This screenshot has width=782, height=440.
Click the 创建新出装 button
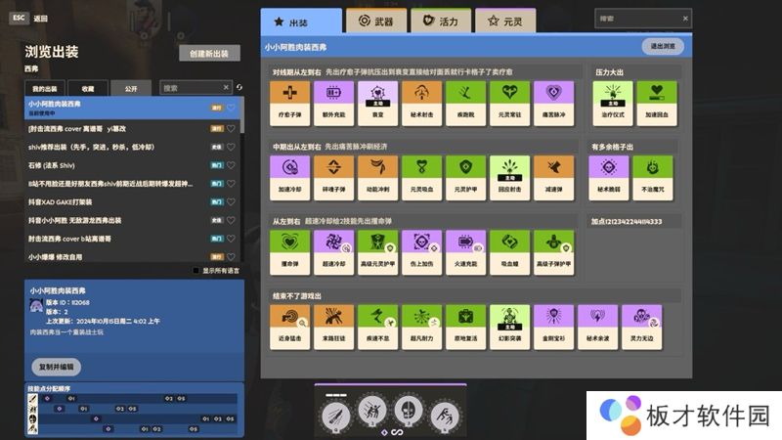(x=209, y=53)
